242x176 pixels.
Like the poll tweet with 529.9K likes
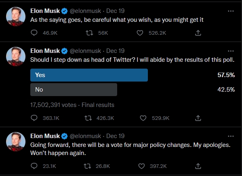tap(143, 118)
